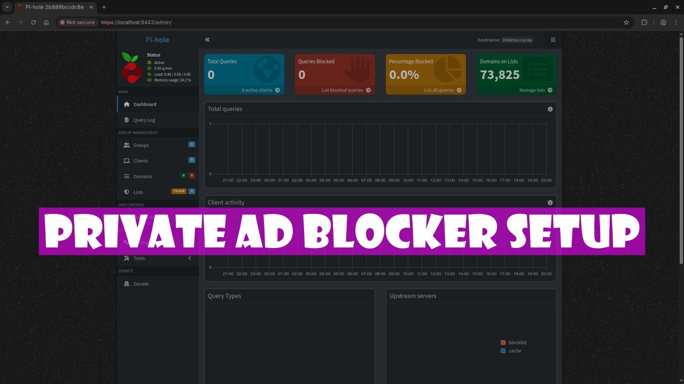Click the green badge on Domains
The height and width of the screenshot is (384, 684).
tap(183, 175)
